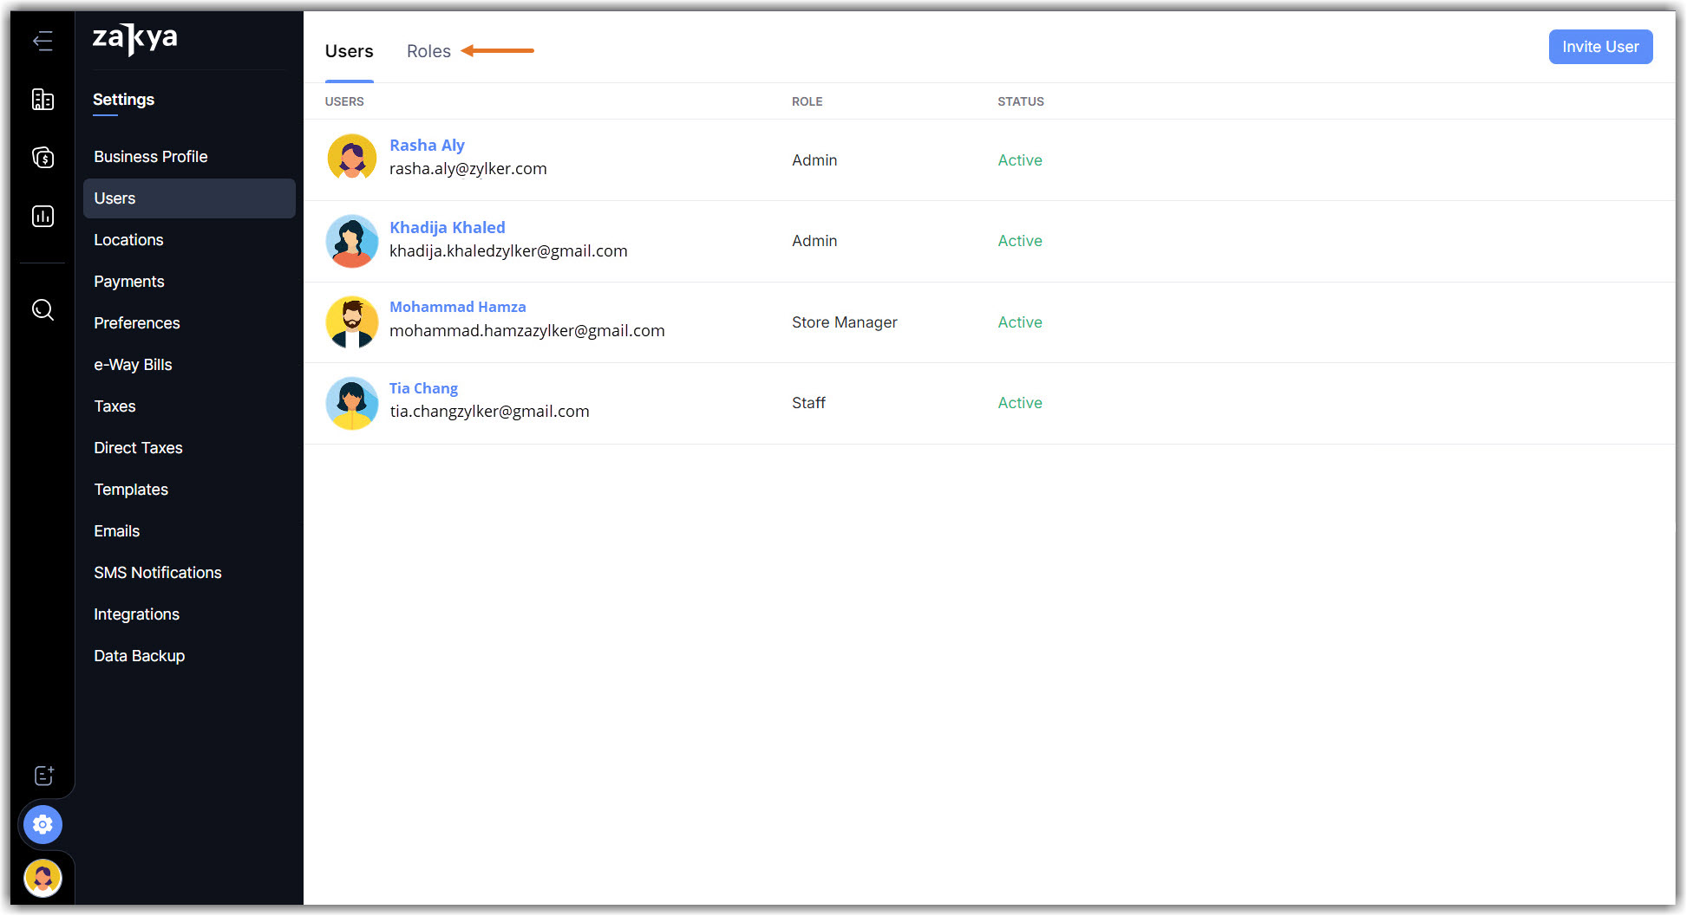Go to Locations in the settings menu
Image resolution: width=1687 pixels, height=916 pixels.
pos(128,240)
